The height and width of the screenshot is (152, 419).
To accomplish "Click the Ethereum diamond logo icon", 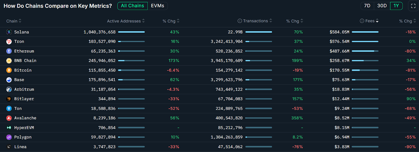I will click(x=9, y=51).
